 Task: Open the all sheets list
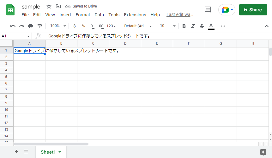coord(26,152)
